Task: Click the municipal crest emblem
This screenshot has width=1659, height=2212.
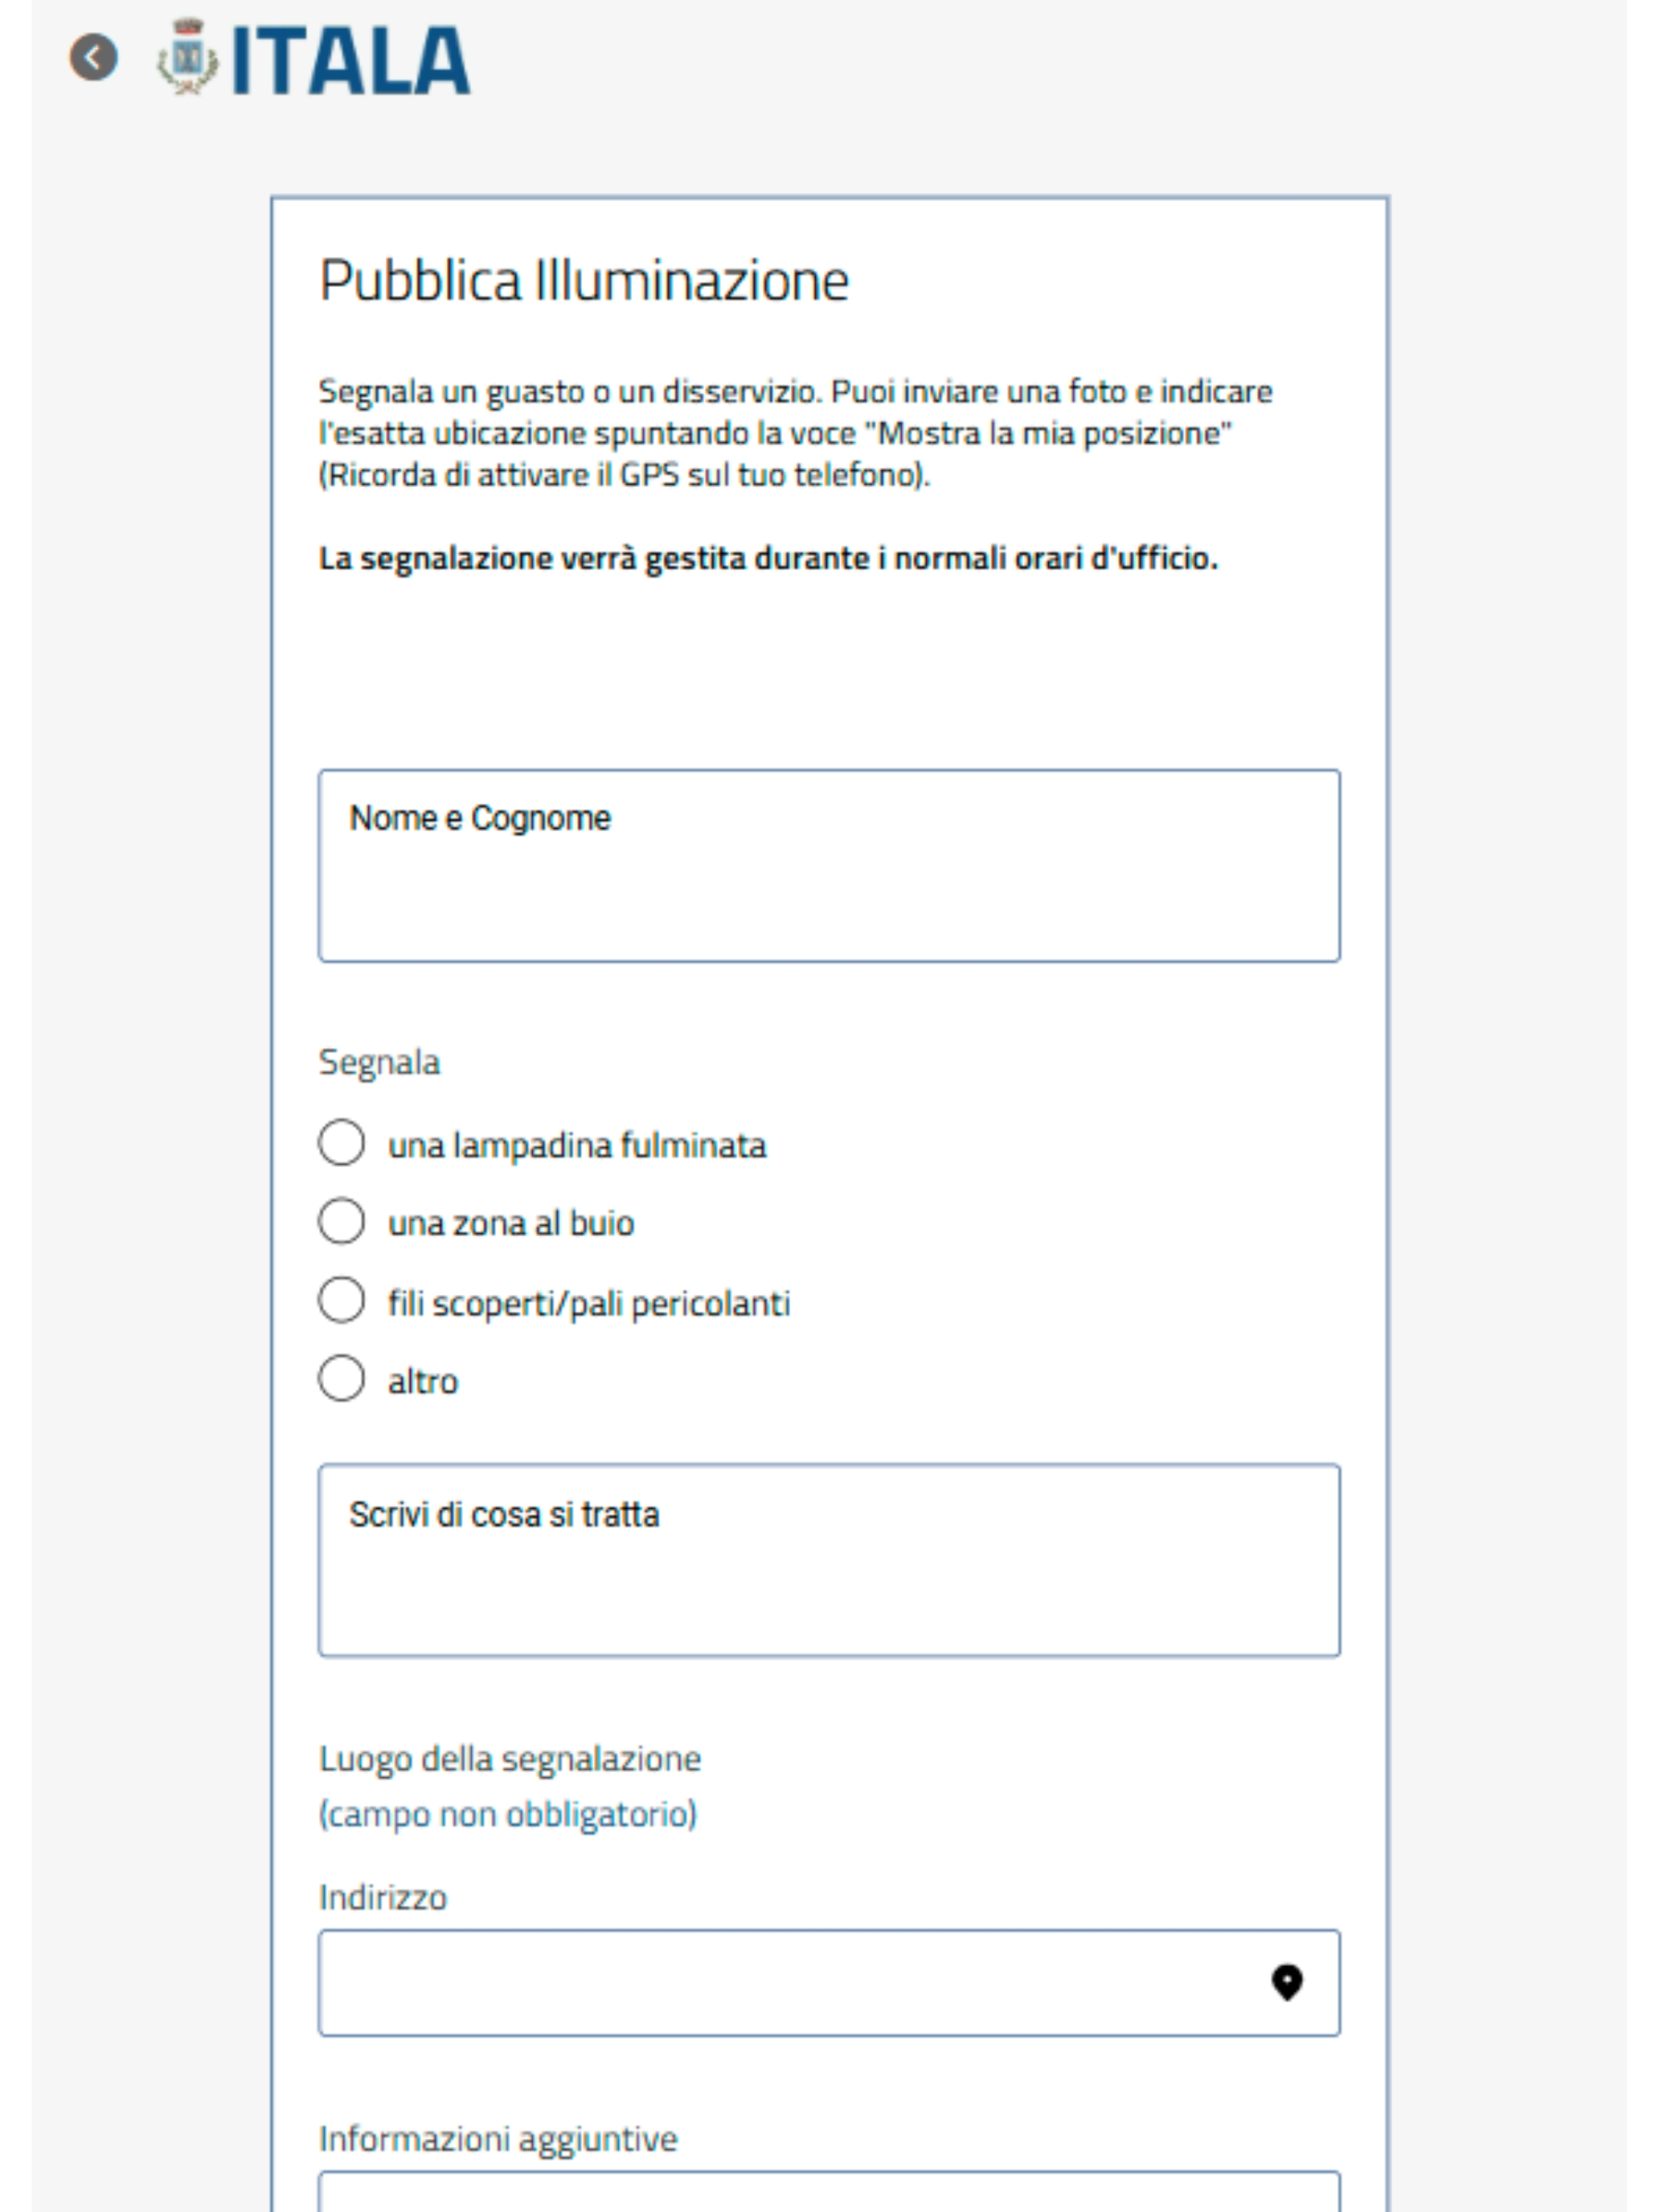Action: click(x=187, y=58)
